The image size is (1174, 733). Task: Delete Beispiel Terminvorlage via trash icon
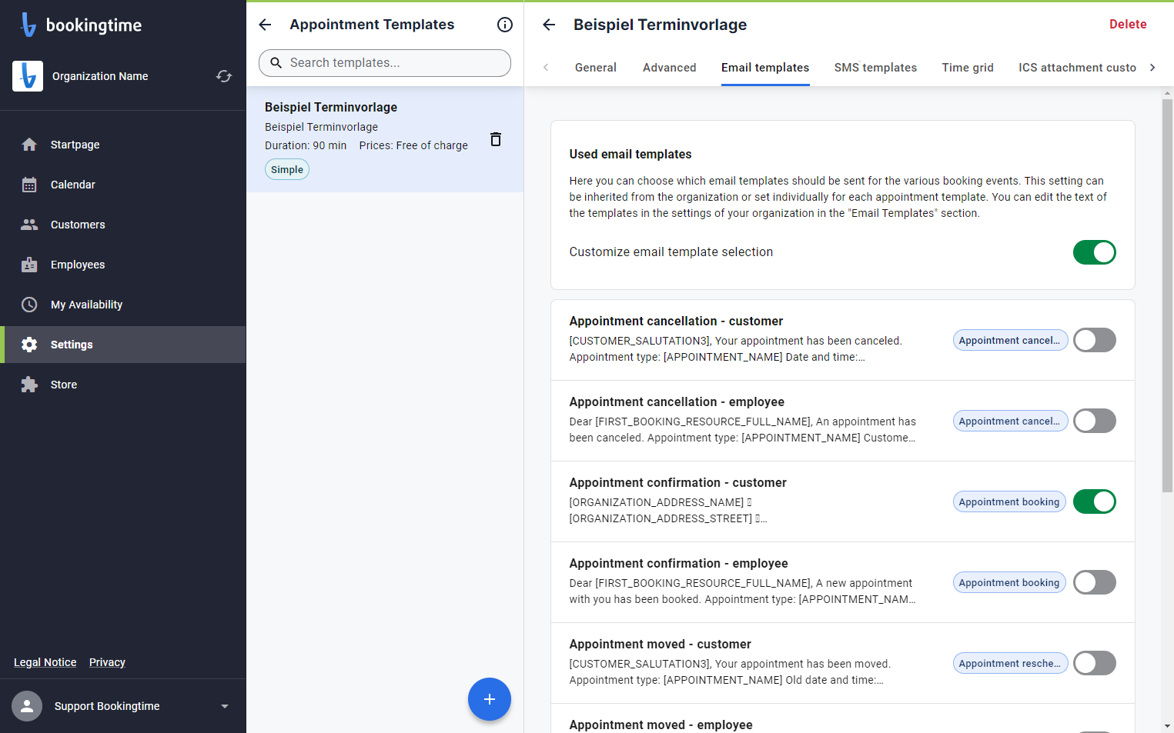click(496, 139)
